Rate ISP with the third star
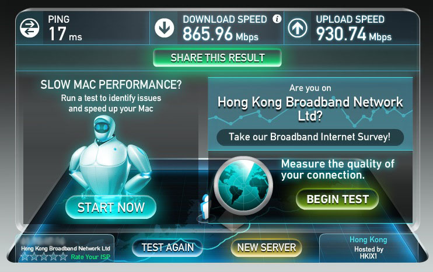Viewport: 433px width, 272px height. point(44,257)
